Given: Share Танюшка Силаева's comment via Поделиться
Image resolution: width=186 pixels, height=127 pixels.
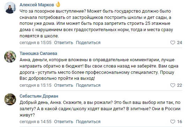Looking at the screenshot, I should [88, 85].
